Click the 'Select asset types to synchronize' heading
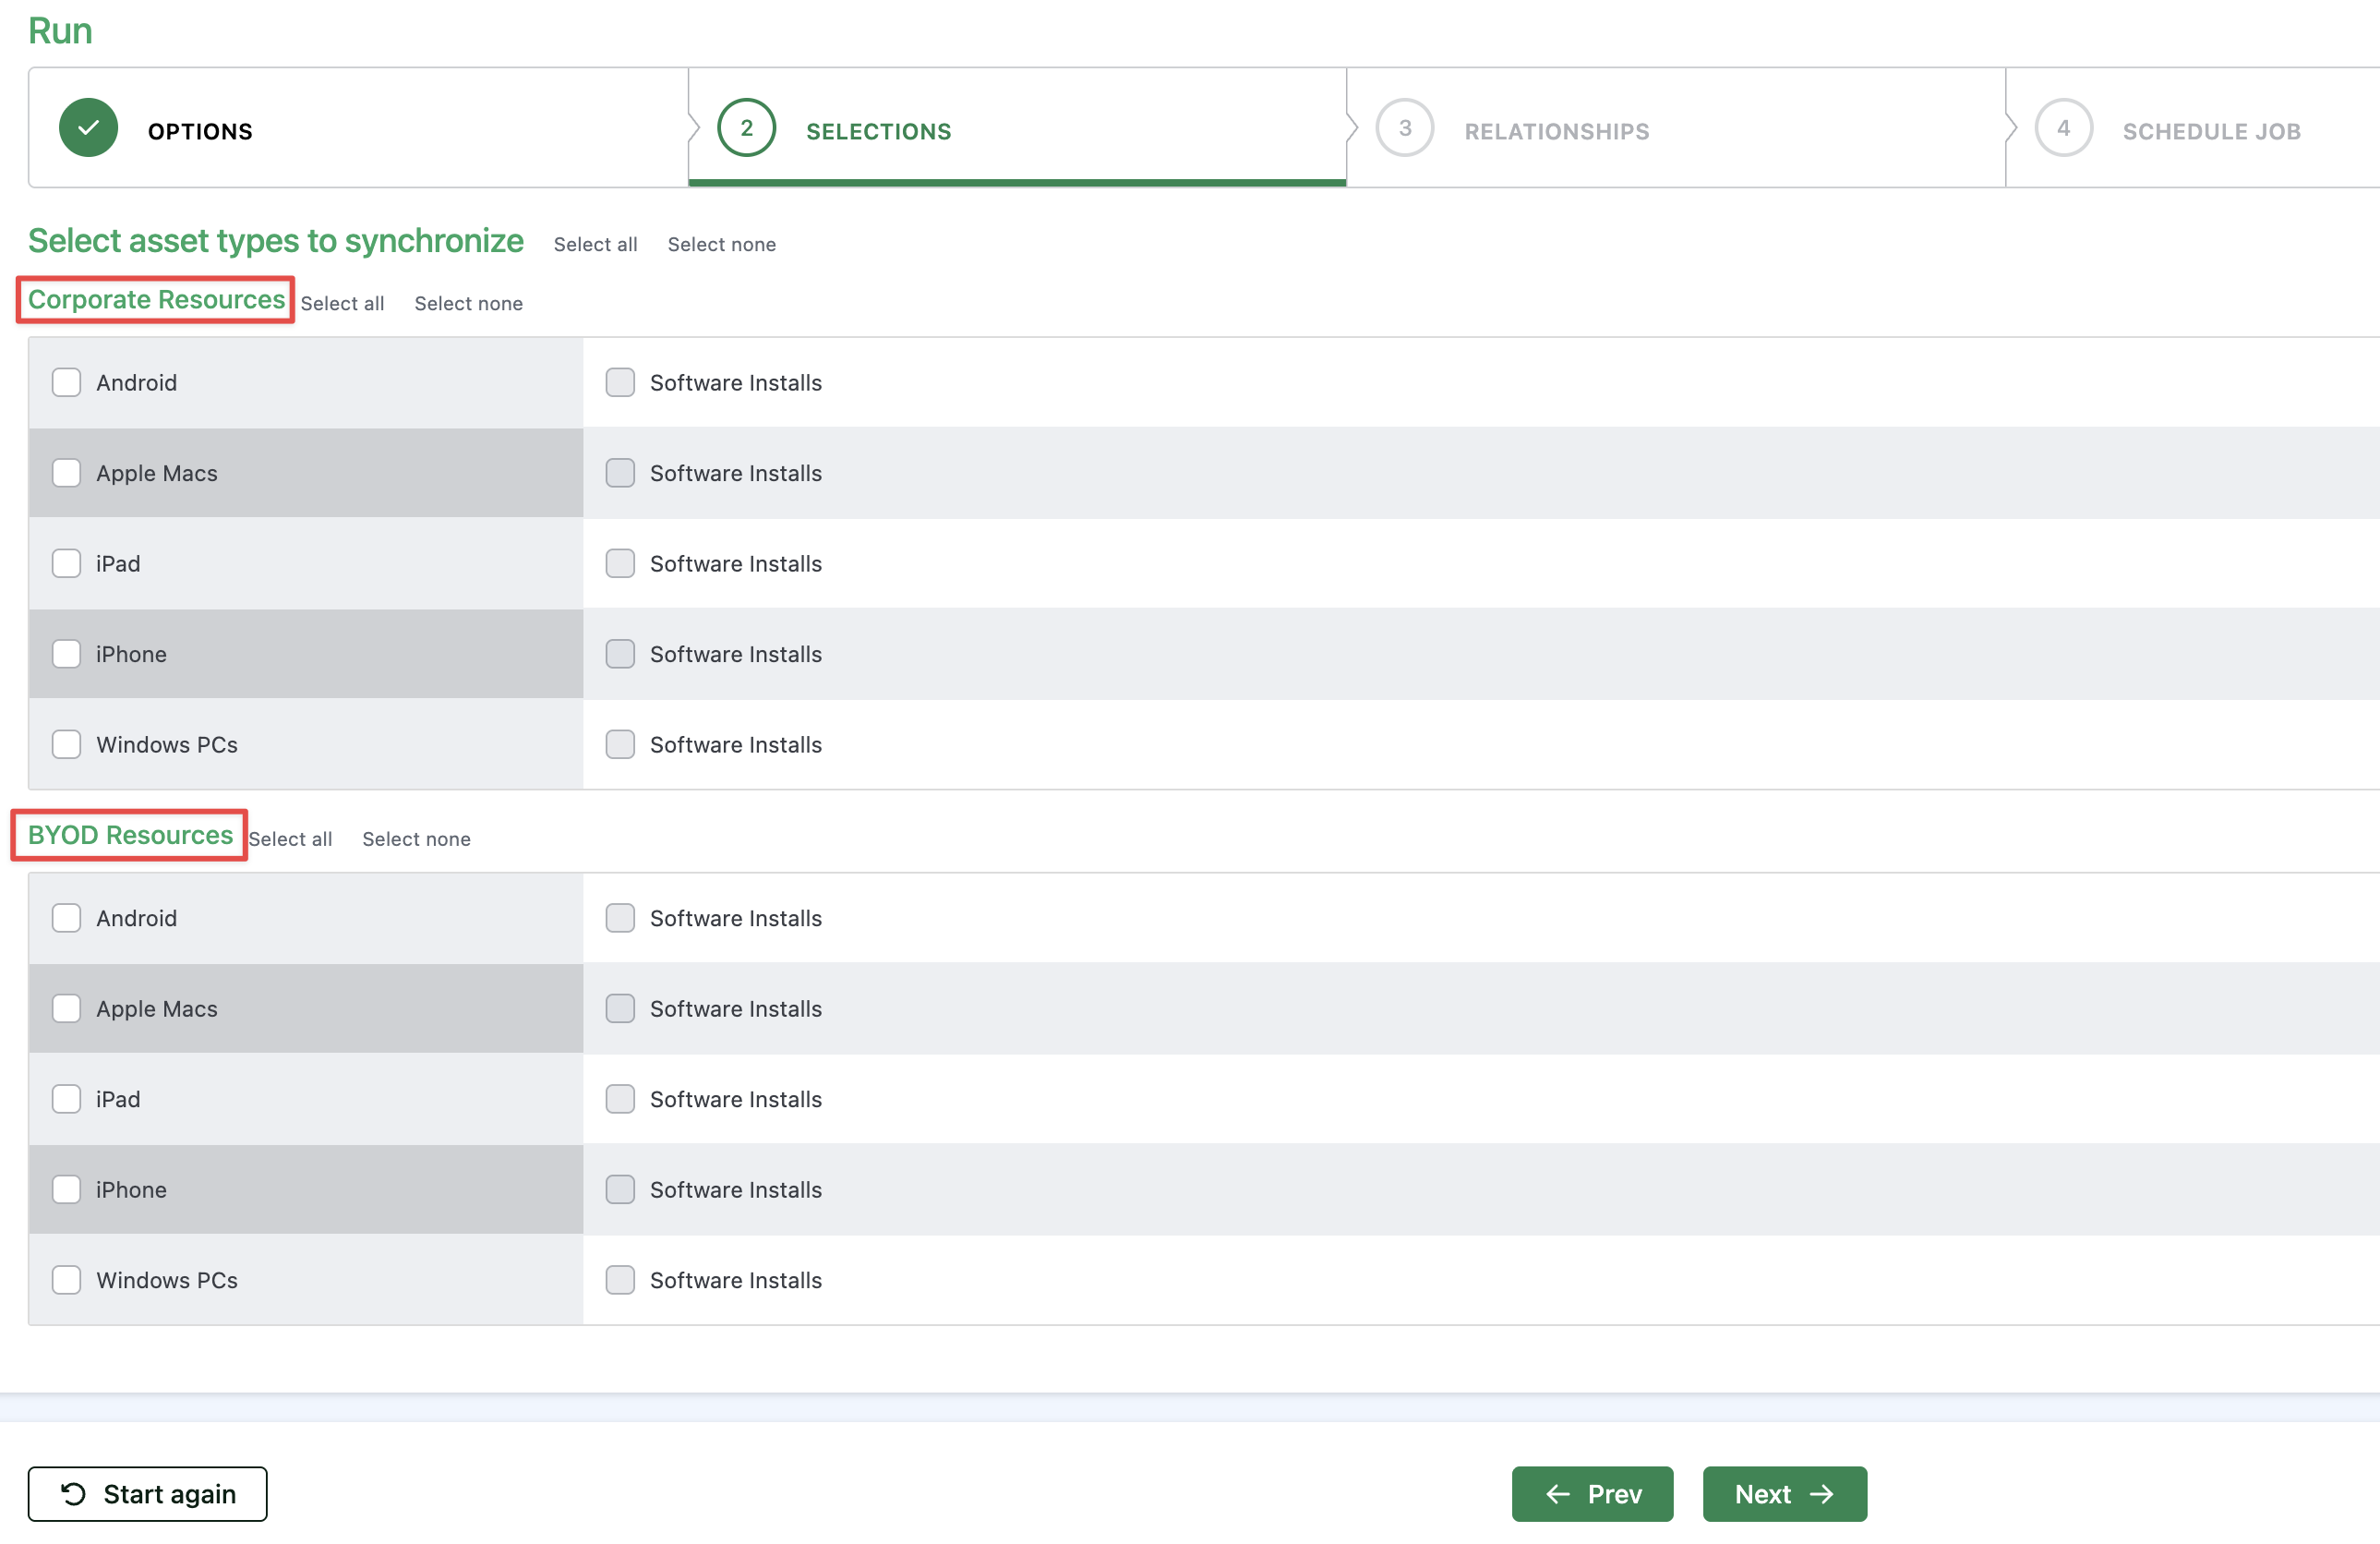Screen dimensions: 2380x1544 275,240
